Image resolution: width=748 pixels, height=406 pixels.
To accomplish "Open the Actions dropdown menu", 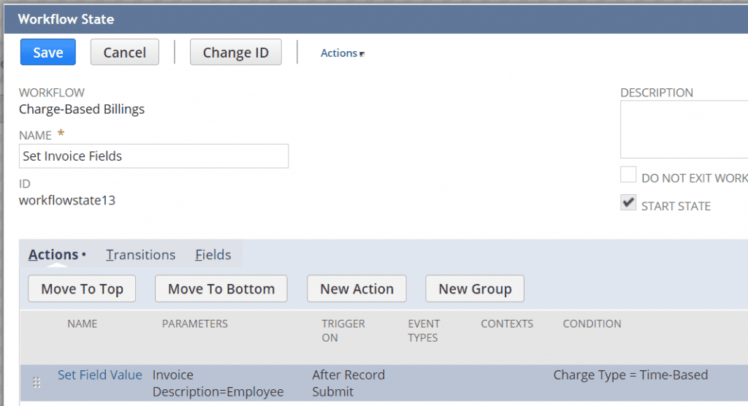I will pos(341,53).
